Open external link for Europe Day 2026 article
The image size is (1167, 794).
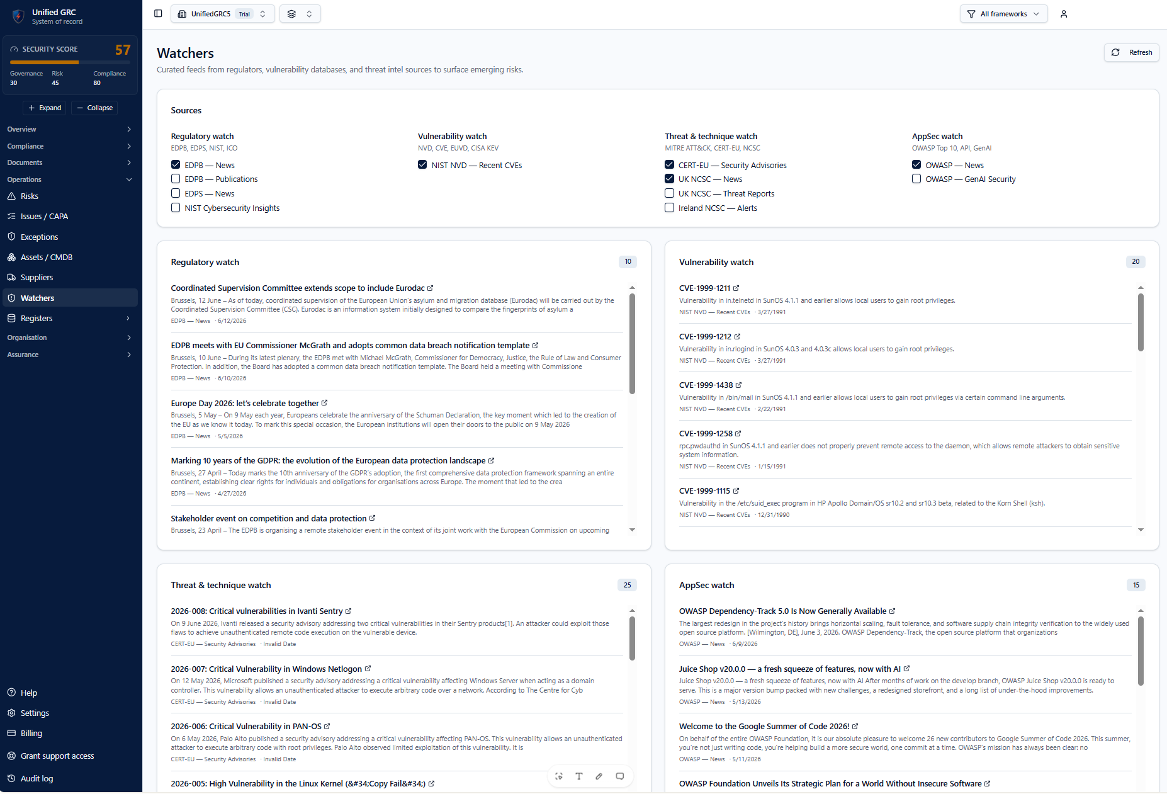[x=324, y=403]
